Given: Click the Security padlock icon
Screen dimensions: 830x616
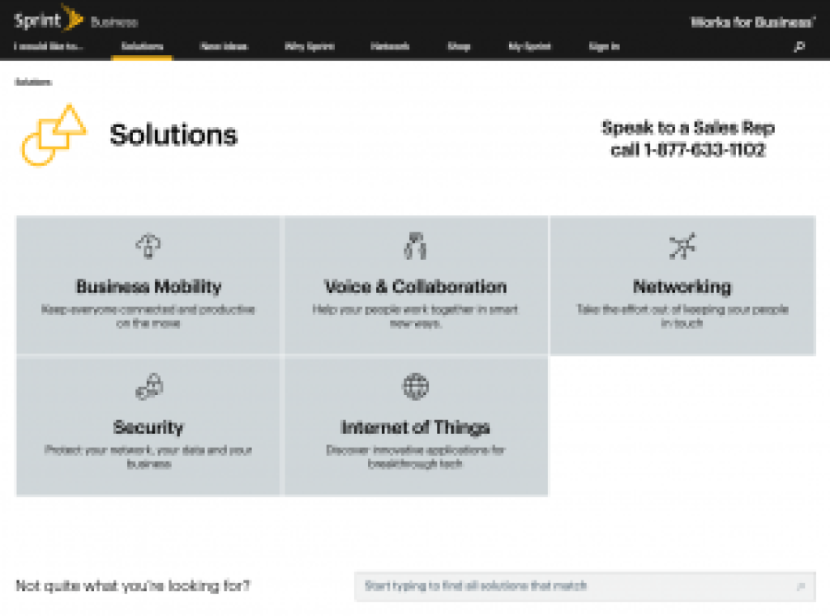Looking at the screenshot, I should pyautogui.click(x=148, y=386).
